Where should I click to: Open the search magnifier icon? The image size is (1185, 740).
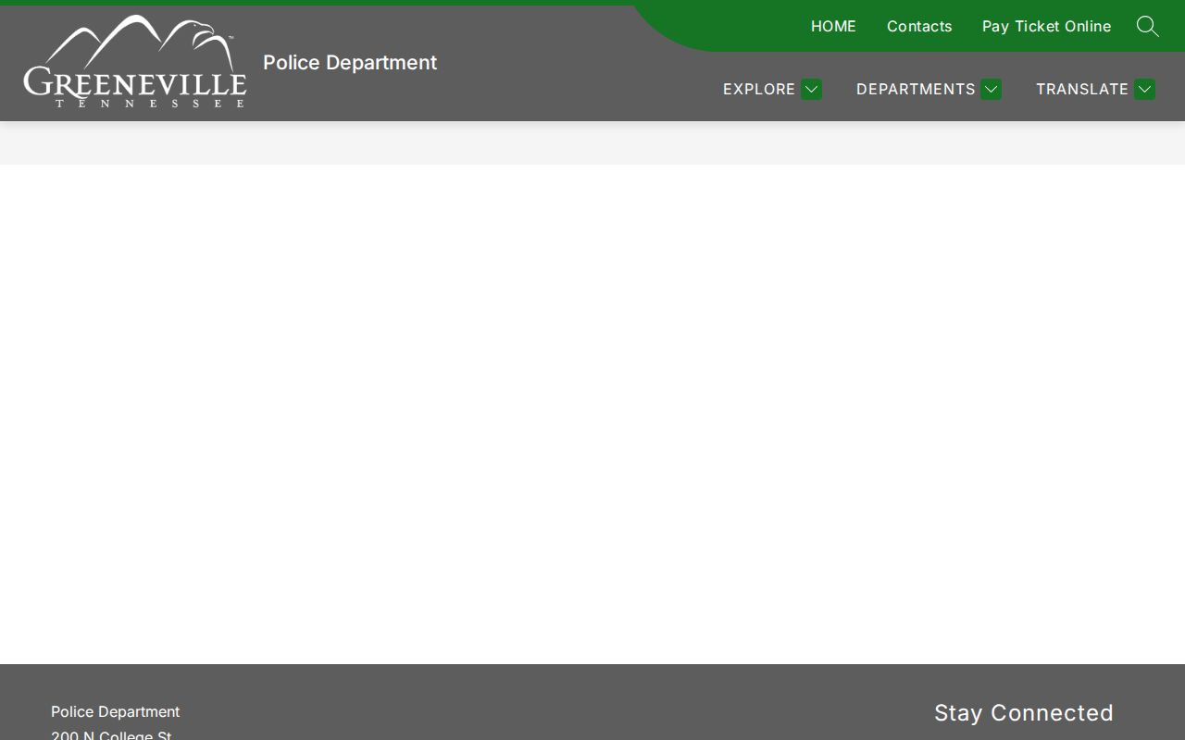click(x=1147, y=26)
